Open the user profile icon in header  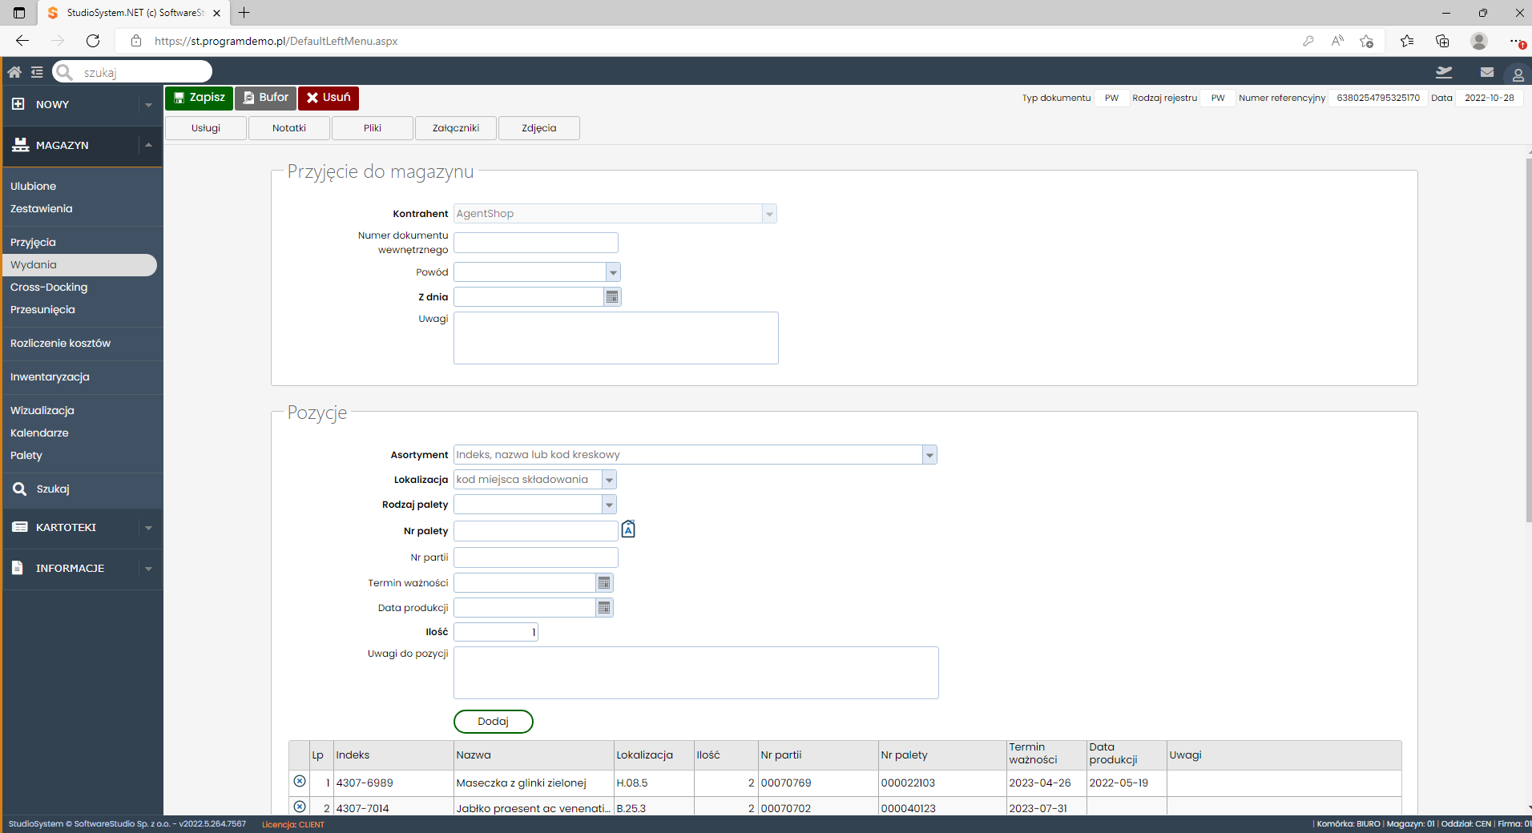pos(1518,74)
